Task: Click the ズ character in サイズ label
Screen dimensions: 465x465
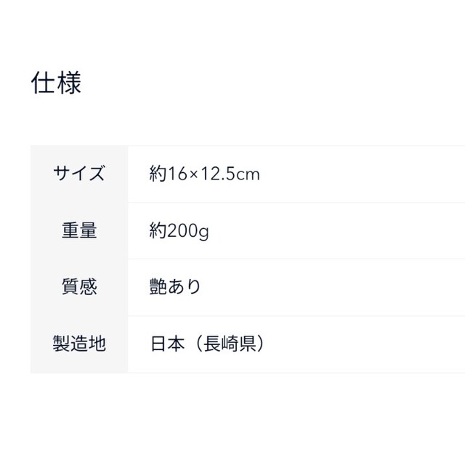Action: click(x=97, y=174)
